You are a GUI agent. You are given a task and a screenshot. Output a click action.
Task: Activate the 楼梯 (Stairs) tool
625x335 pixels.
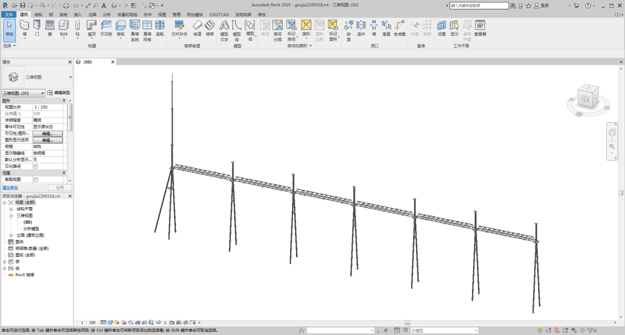coord(210,28)
